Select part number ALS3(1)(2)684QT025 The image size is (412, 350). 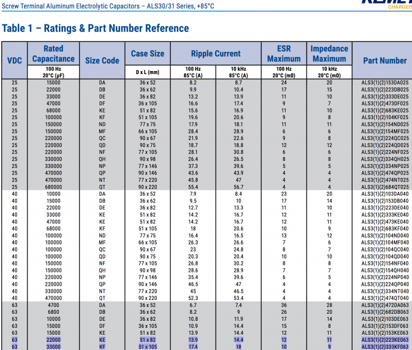385,187
